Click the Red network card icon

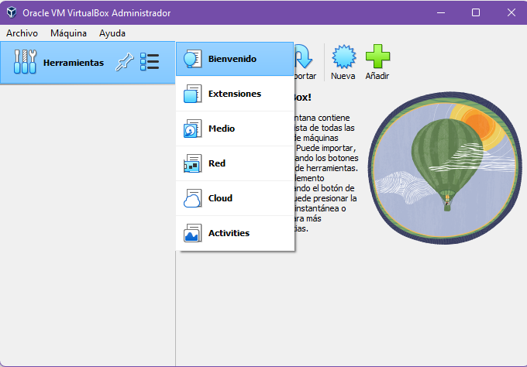point(192,163)
